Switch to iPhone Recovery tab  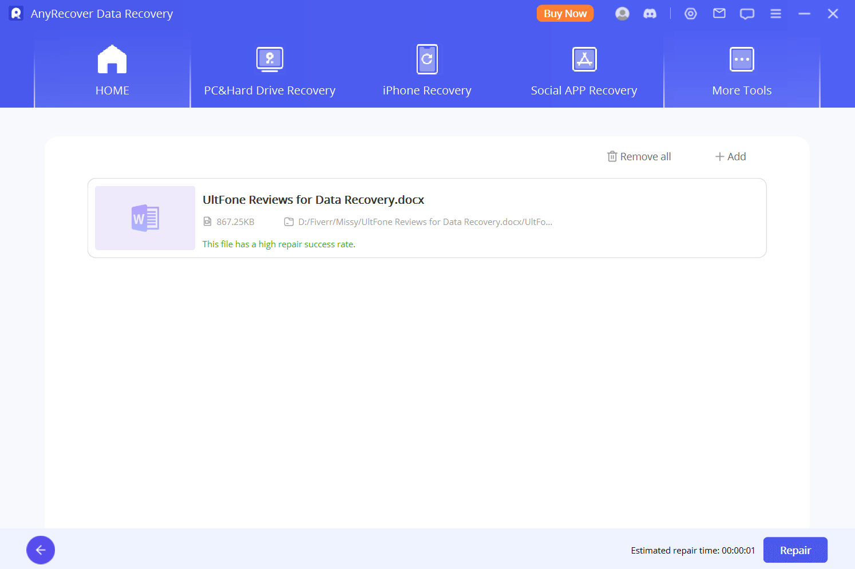tap(427, 72)
